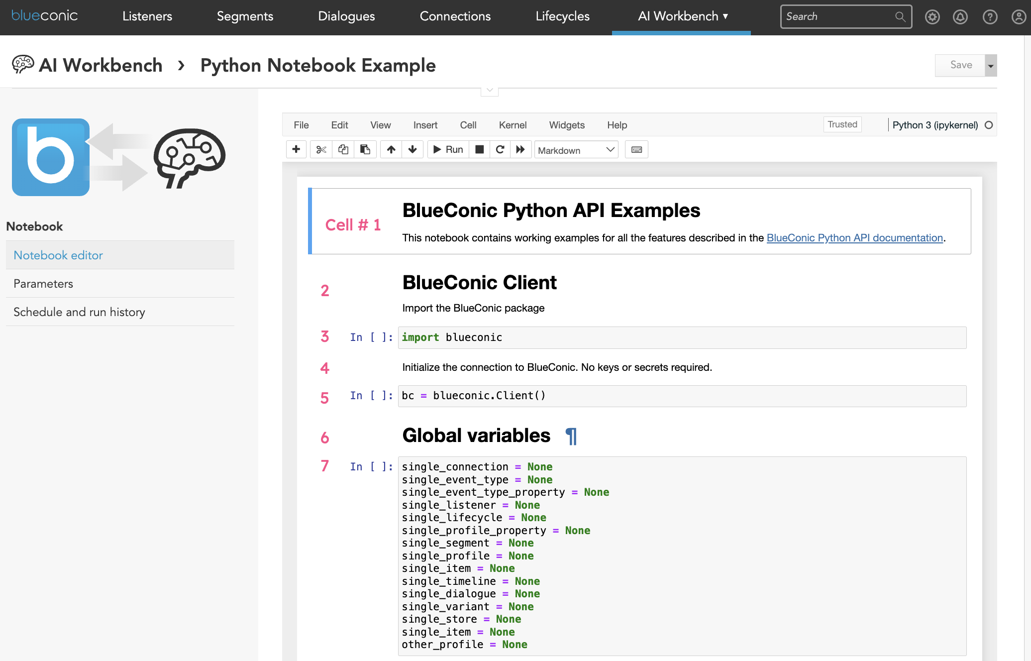Screen dimensions: 1031x661
Task: Click the Global variables heading text
Action: pos(476,436)
